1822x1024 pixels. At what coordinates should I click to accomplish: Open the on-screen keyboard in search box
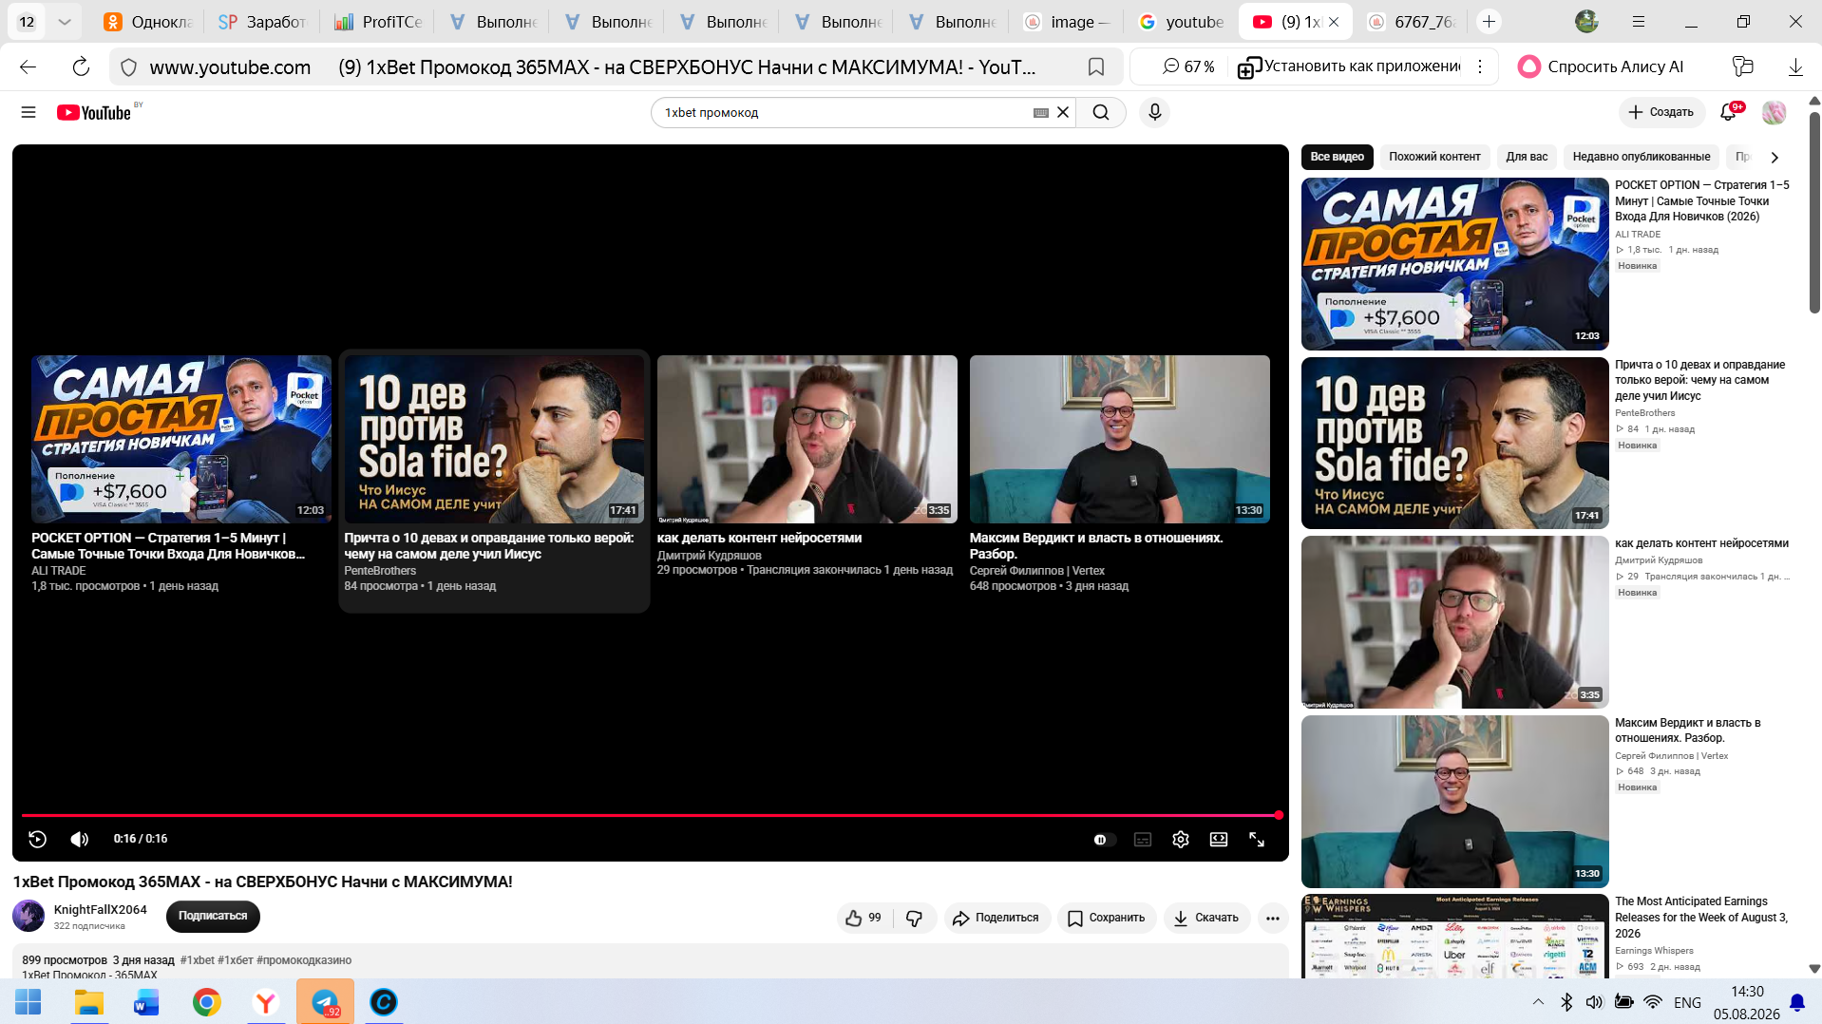click(x=1041, y=112)
